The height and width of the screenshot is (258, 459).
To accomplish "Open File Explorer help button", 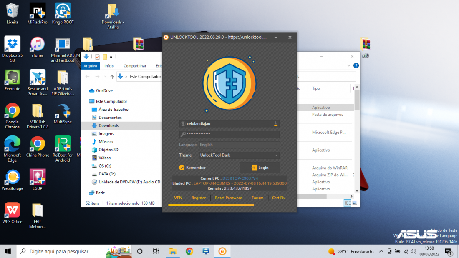I will click(356, 65).
